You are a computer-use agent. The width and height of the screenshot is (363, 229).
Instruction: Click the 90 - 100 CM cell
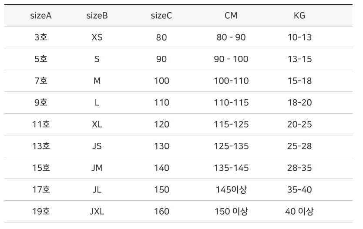(231, 59)
